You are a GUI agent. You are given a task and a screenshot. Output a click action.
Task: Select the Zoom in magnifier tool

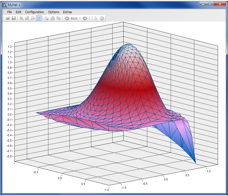click(x=22, y=18)
